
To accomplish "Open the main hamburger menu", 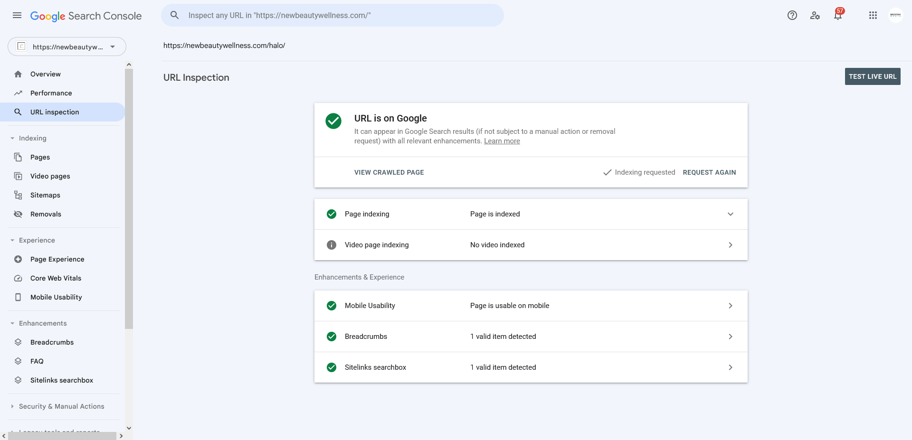I will pyautogui.click(x=17, y=15).
